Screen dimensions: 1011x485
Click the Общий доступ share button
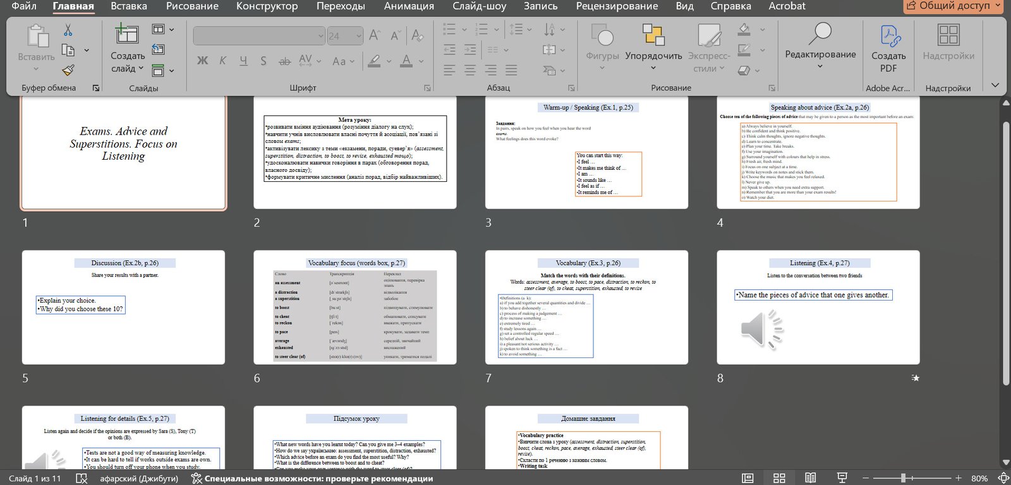click(x=954, y=6)
